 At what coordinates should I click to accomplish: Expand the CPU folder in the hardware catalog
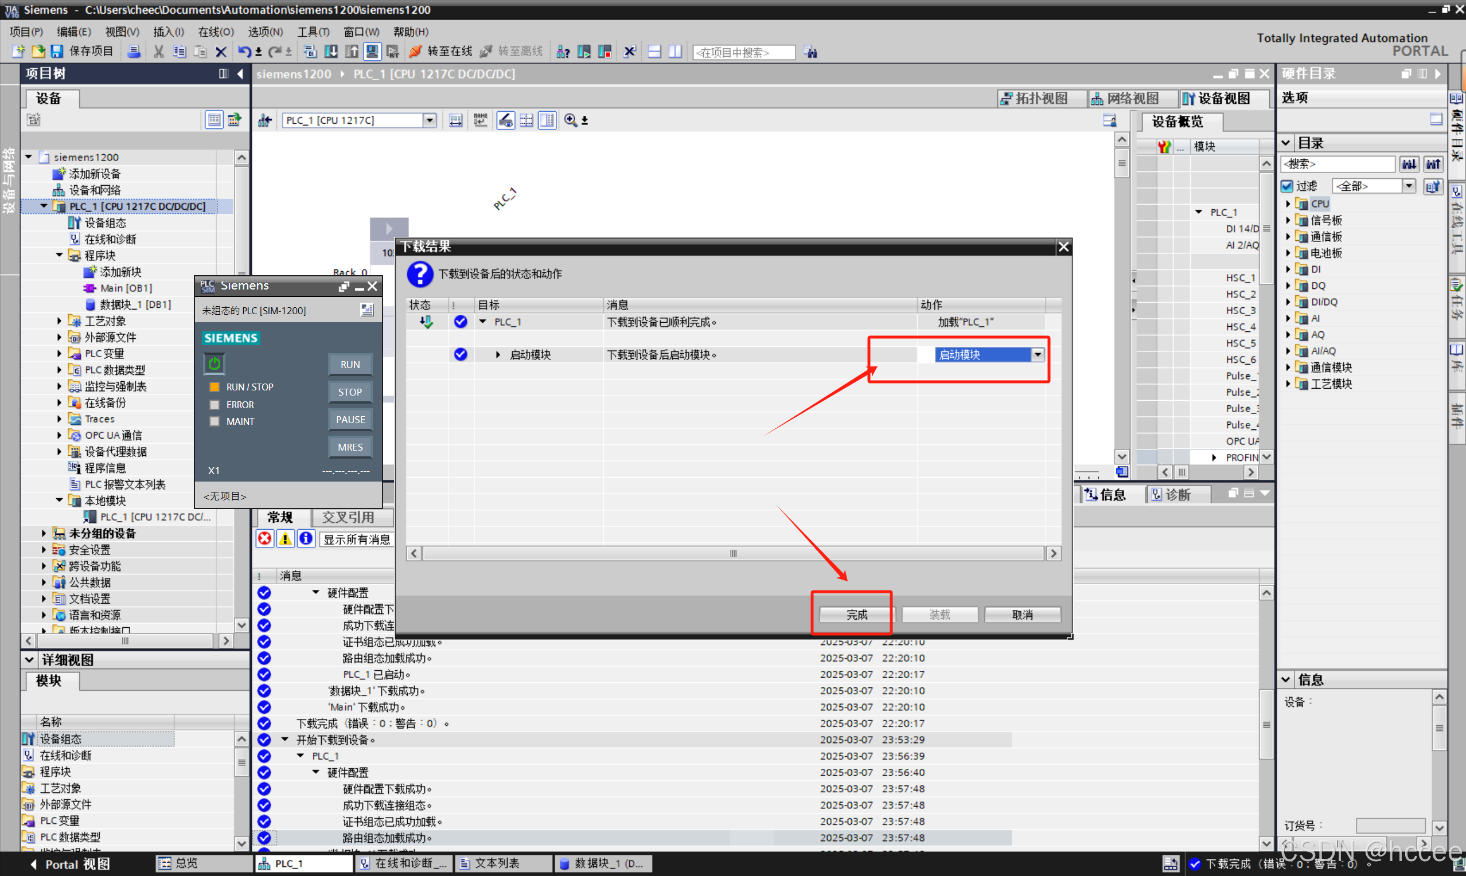point(1289,204)
